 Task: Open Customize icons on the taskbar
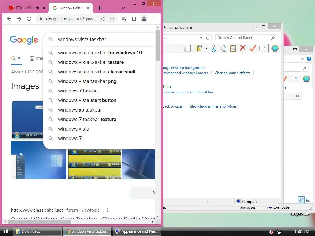click(x=188, y=92)
